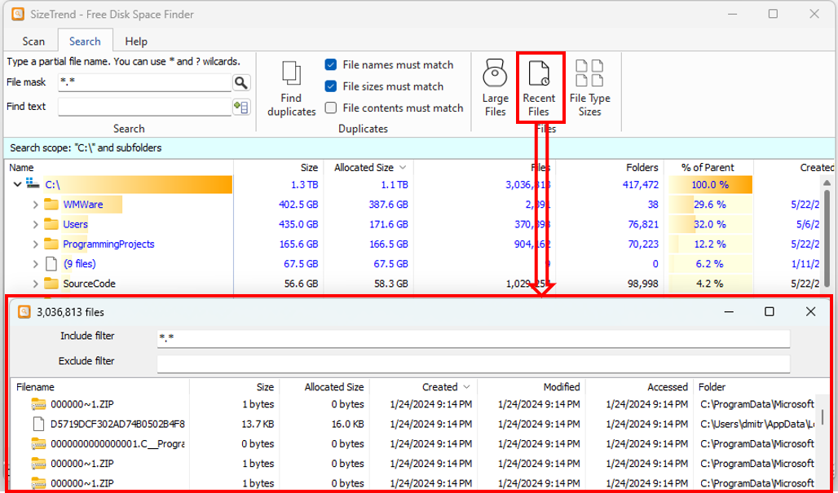Open the Recent Files tool
This screenshot has height=493, width=838.
(540, 87)
